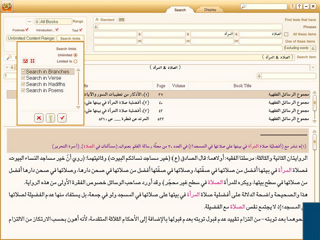Click the down arrow of the Search limits list scrollbar

(x=78, y=107)
